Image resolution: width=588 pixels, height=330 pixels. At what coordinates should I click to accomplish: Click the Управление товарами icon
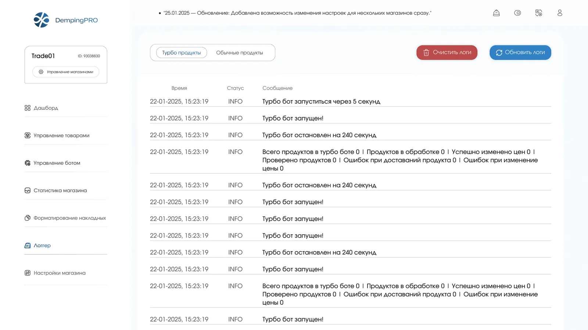[28, 135]
